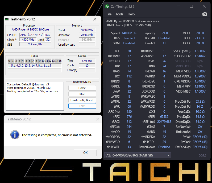The image size is (212, 183).
Task: Expand the A2 memory module dropdown
Action: pyautogui.click(x=138, y=155)
